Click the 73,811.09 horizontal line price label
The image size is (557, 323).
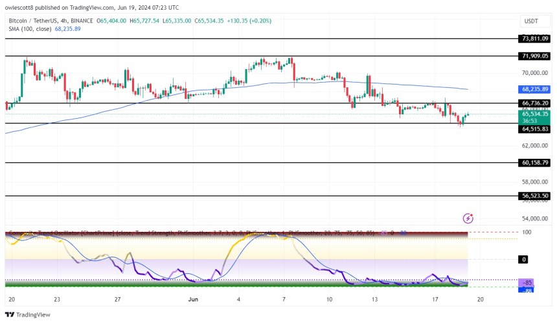[x=535, y=39]
